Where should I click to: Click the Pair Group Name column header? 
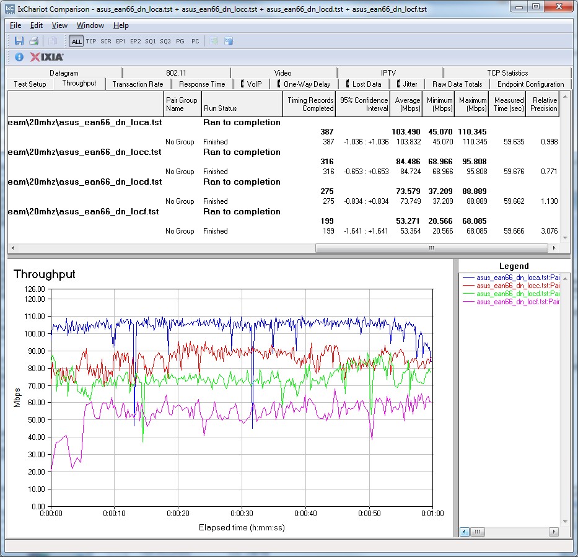pos(182,104)
